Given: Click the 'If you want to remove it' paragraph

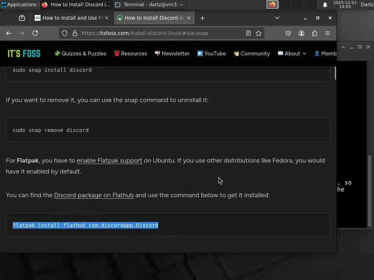Looking at the screenshot, I should pos(107,100).
